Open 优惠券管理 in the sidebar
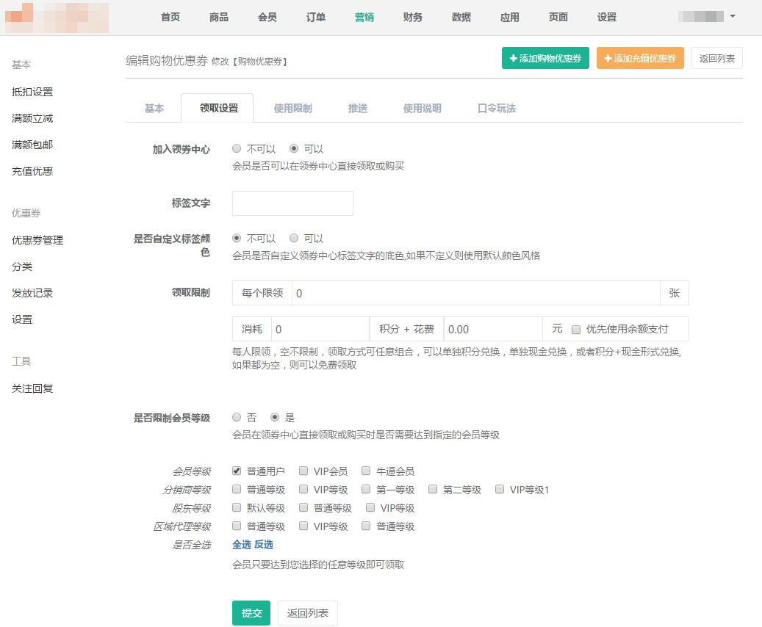 click(37, 240)
